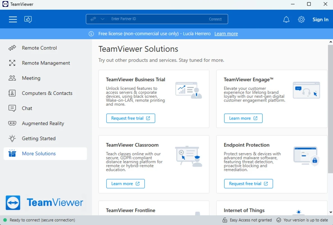
Task: Open the notifications bell
Action: point(286,19)
